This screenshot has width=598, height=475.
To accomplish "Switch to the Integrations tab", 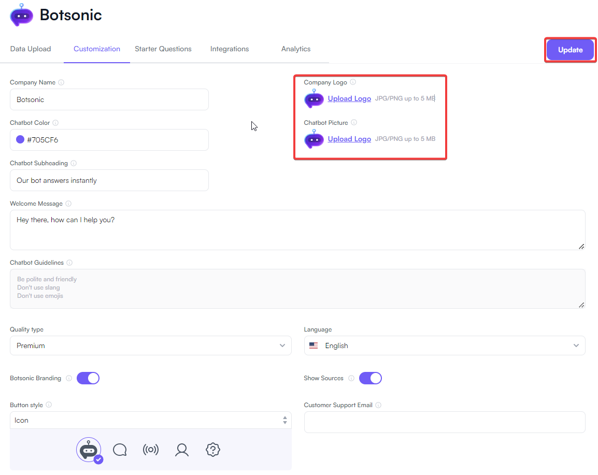I will click(x=230, y=49).
